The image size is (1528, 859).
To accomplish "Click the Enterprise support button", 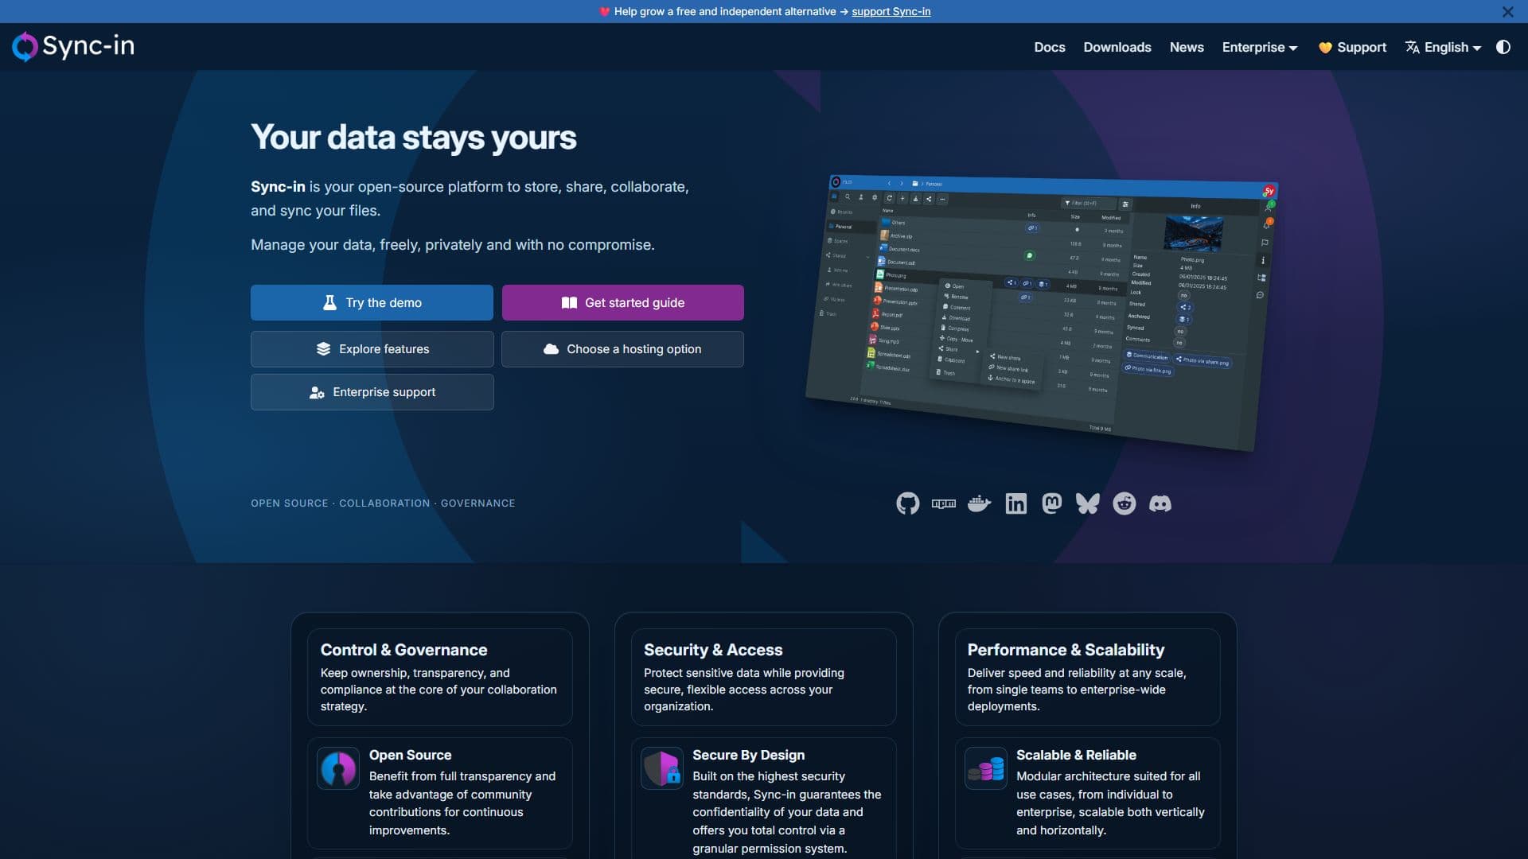I will (372, 392).
